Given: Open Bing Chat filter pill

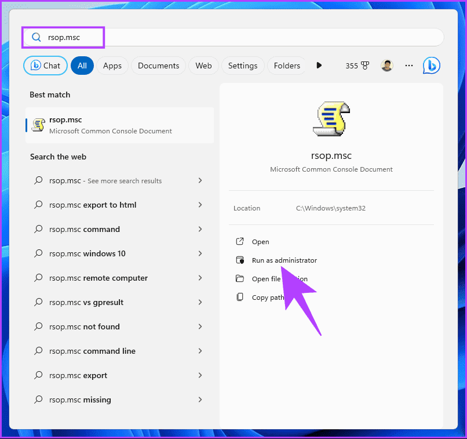Looking at the screenshot, I should pos(45,66).
